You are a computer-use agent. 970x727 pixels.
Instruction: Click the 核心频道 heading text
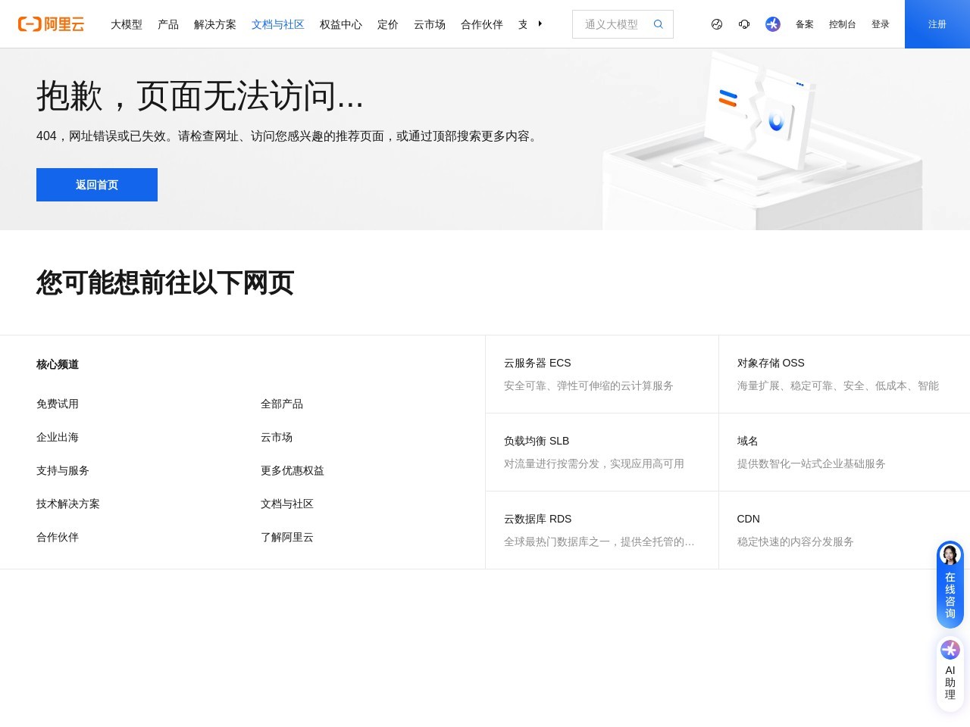point(58,364)
